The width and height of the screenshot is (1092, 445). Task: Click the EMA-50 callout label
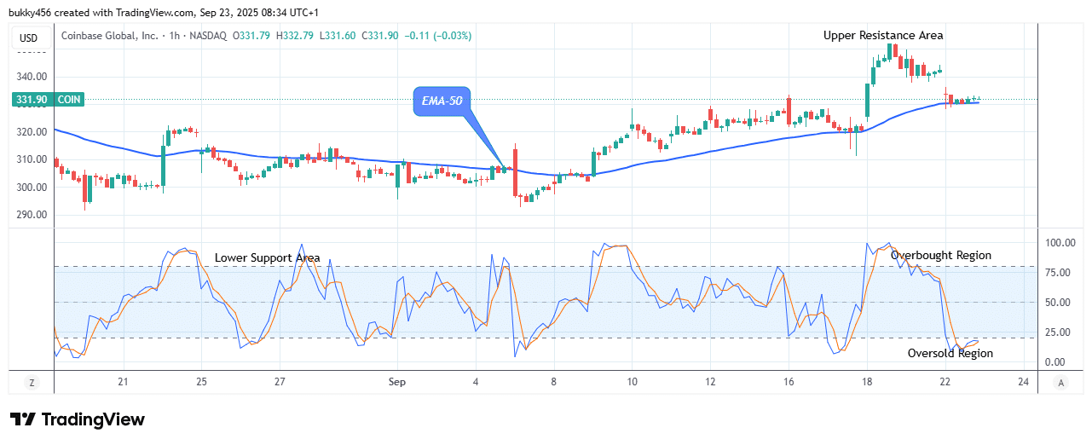click(x=442, y=102)
